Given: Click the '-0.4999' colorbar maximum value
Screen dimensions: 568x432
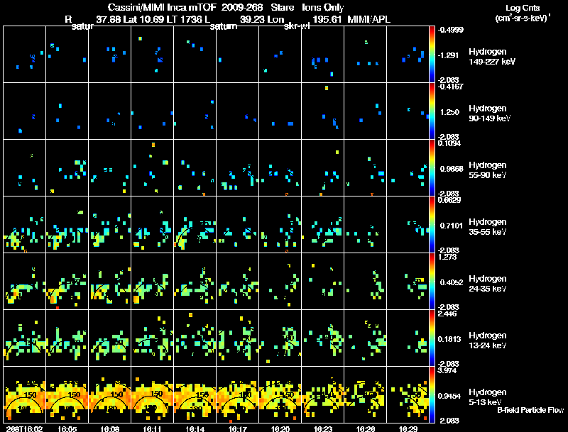Looking at the screenshot, I should 450,30.
